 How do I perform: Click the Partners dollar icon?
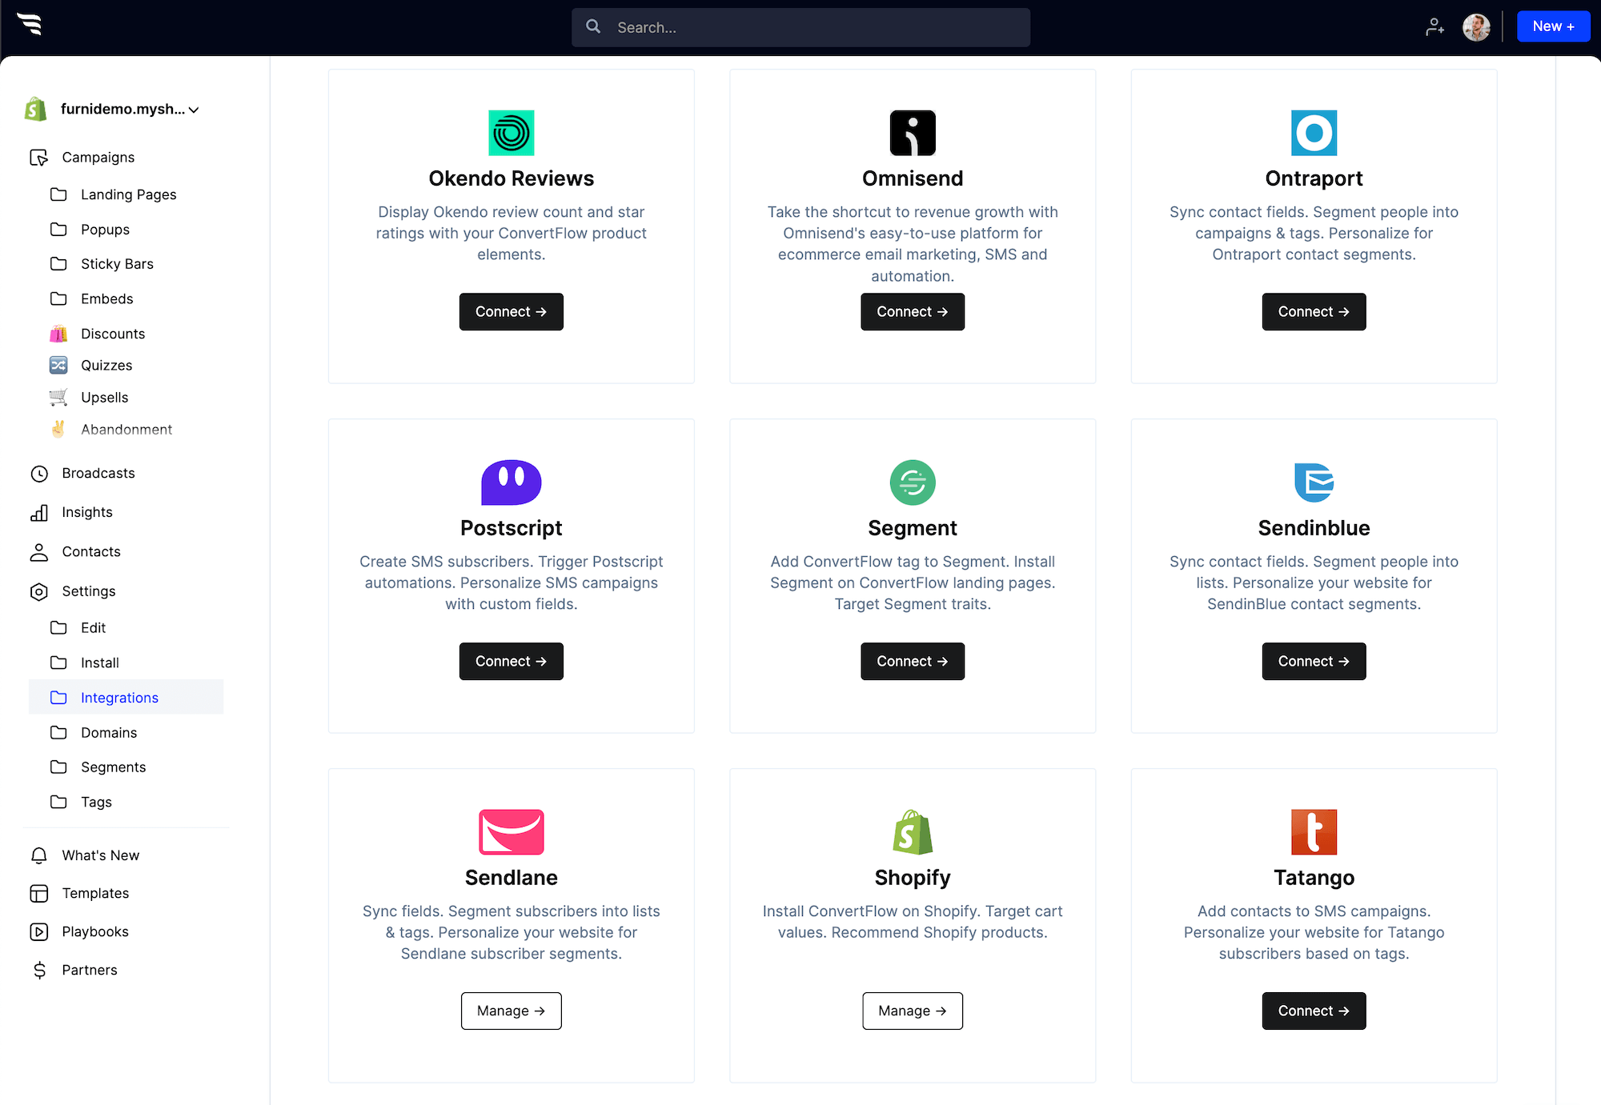point(39,971)
